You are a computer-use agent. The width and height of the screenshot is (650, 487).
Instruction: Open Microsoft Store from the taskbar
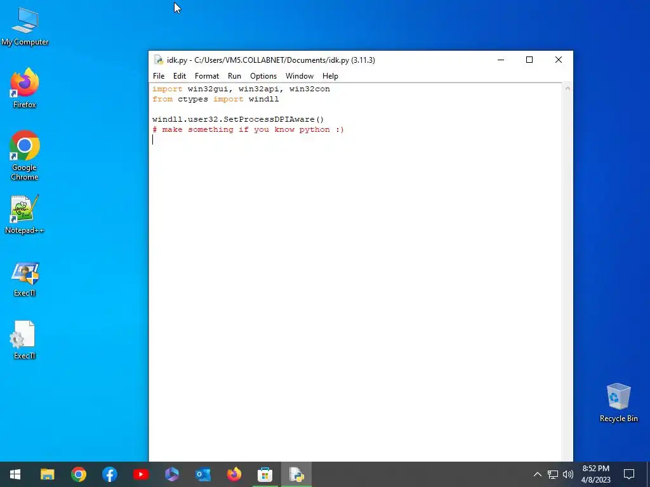265,474
